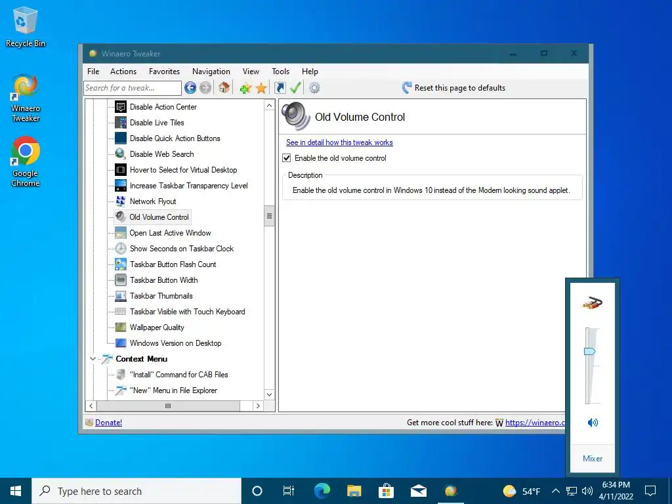672x504 pixels.
Task: Click the green checkmark toolbar icon
Action: (295, 87)
